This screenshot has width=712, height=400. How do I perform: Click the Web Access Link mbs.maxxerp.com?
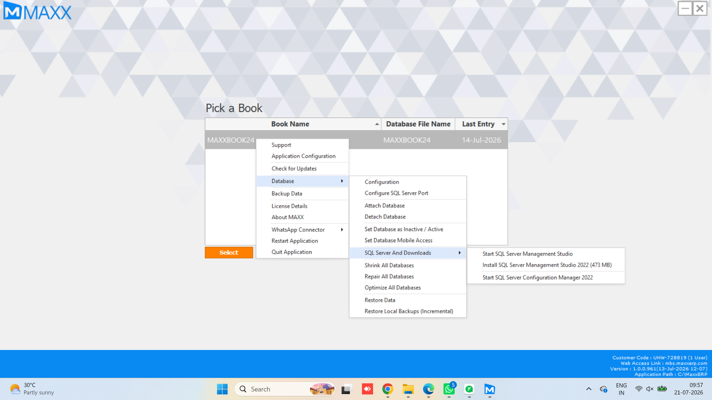point(664,363)
